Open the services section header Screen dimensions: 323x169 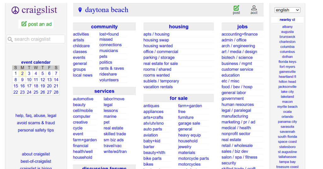click(x=104, y=91)
